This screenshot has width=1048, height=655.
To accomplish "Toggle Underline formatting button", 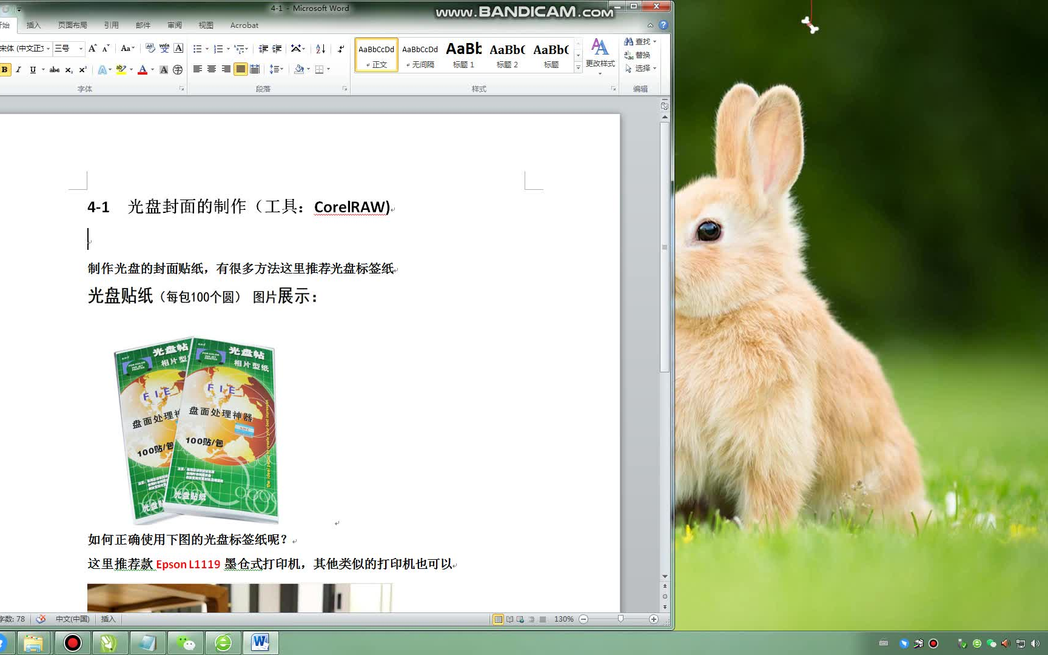I will coord(33,70).
